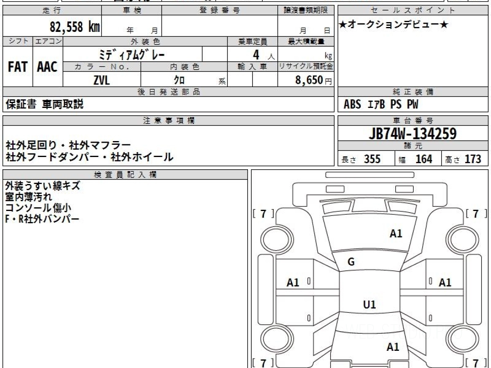The image size is (491, 368).
Task: Click the リサイクル預託金 header
Action: coord(306,67)
